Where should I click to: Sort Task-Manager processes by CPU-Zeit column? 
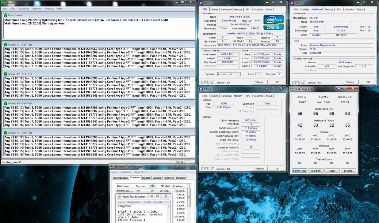click(x=164, y=186)
